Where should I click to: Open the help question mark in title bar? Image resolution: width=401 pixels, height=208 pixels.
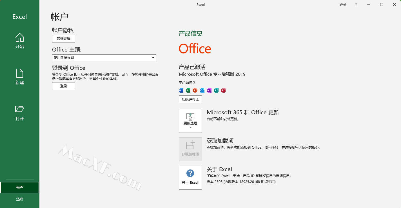[356, 5]
